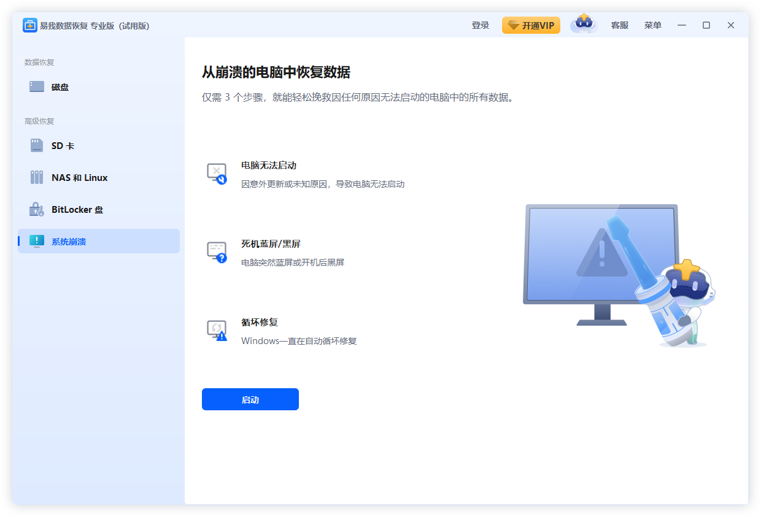
Task: Open the BitLocker 盘 recovery tool
Action: coord(36,209)
